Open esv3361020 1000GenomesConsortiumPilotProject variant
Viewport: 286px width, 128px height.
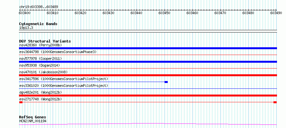pos(64,86)
